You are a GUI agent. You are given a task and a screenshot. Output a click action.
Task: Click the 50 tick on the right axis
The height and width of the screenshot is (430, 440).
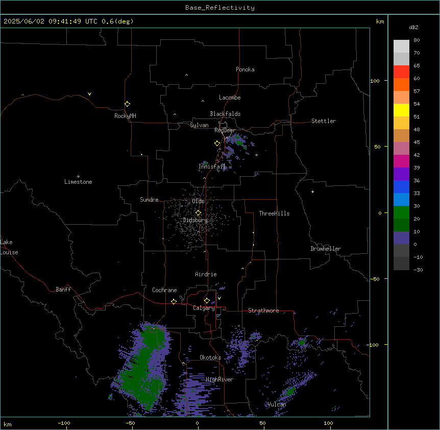[377, 147]
